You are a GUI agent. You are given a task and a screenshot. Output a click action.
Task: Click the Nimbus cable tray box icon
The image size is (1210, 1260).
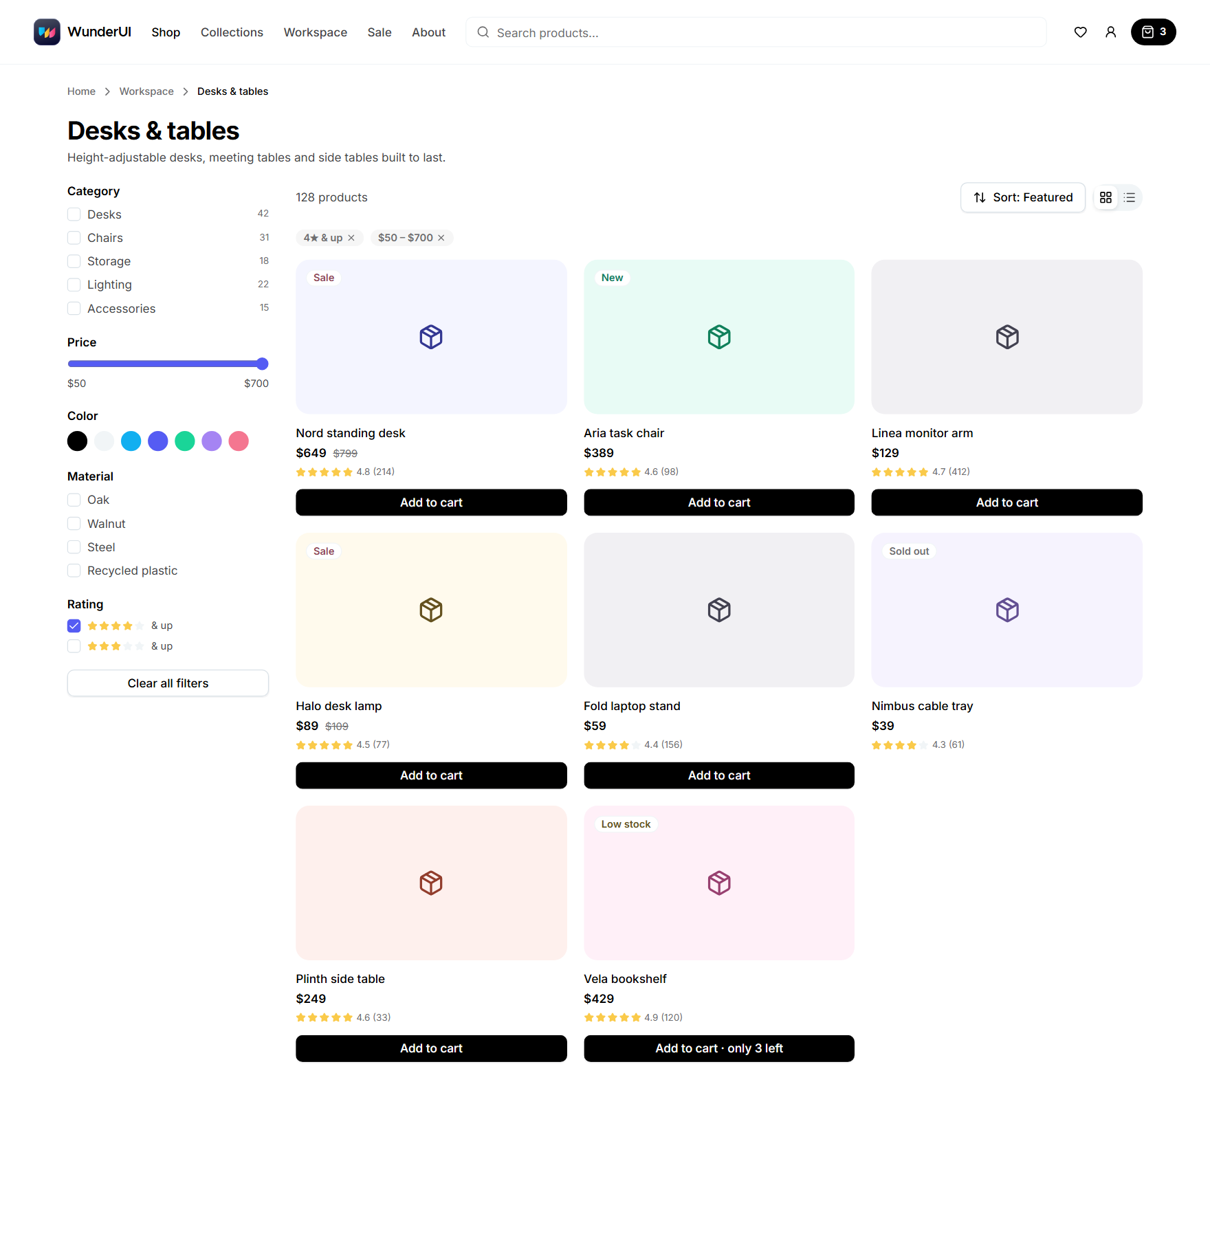(1007, 610)
